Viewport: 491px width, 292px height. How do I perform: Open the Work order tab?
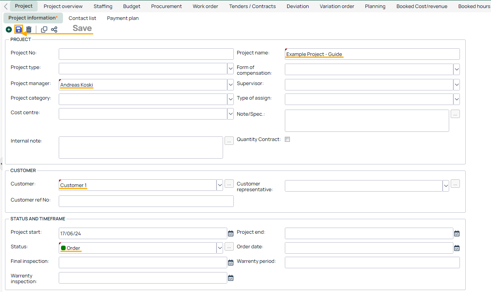tap(205, 6)
